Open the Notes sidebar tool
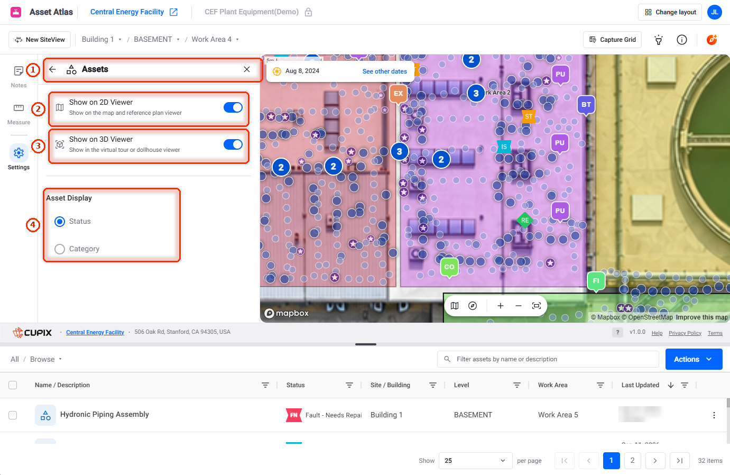The image size is (730, 475). point(19,76)
